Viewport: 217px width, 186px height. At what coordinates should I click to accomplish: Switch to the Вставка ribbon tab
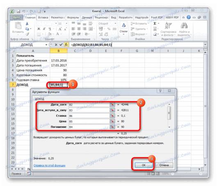43,18
